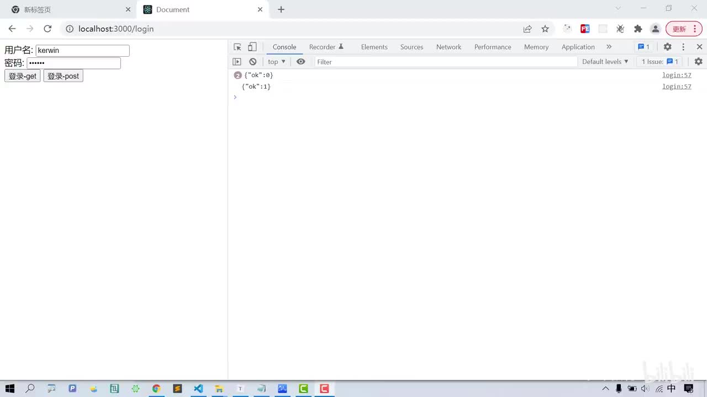Open the tab search dropdown arrow

tap(618, 8)
